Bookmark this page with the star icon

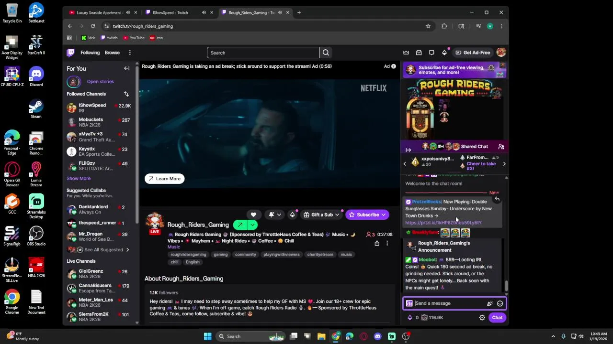(428, 26)
